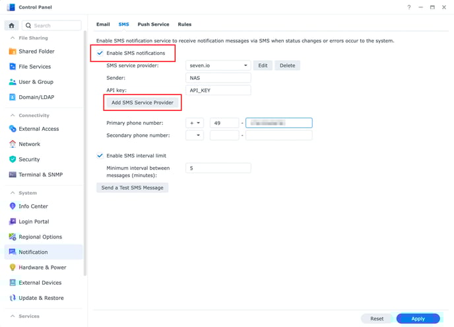Click Network label in sidebar
The height and width of the screenshot is (327, 454).
point(29,144)
